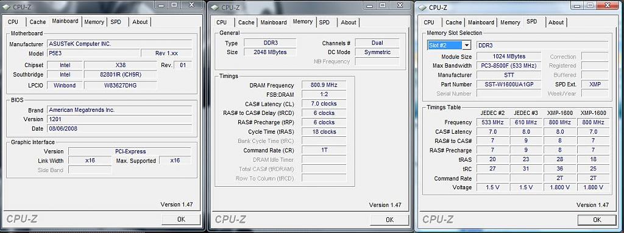
Task: Switch to CPU tab in Memory window
Action: (222, 23)
